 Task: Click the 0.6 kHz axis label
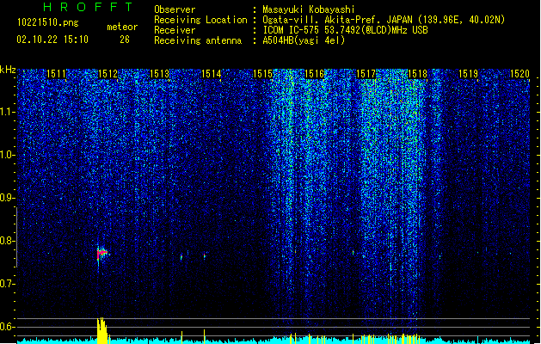pyautogui.click(x=7, y=327)
